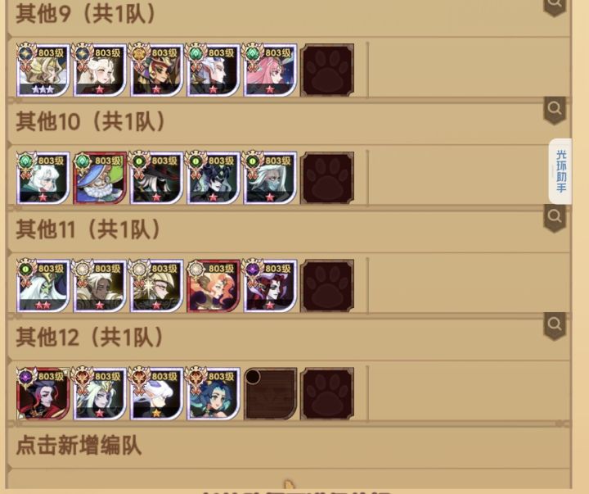This screenshot has height=494, width=589.
Task: Select the pink-haired hero in 其他9 row
Action: [x=271, y=70]
